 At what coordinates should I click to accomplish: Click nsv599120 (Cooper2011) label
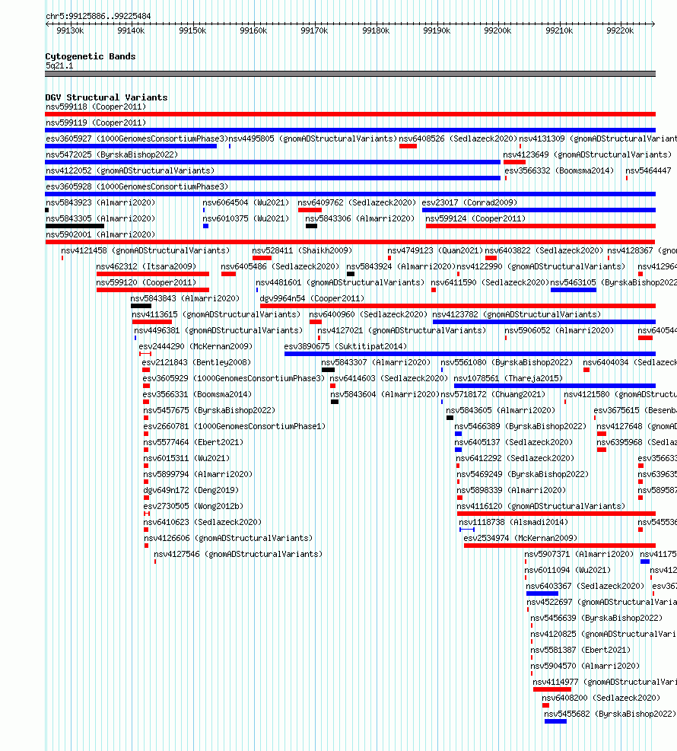tap(146, 282)
